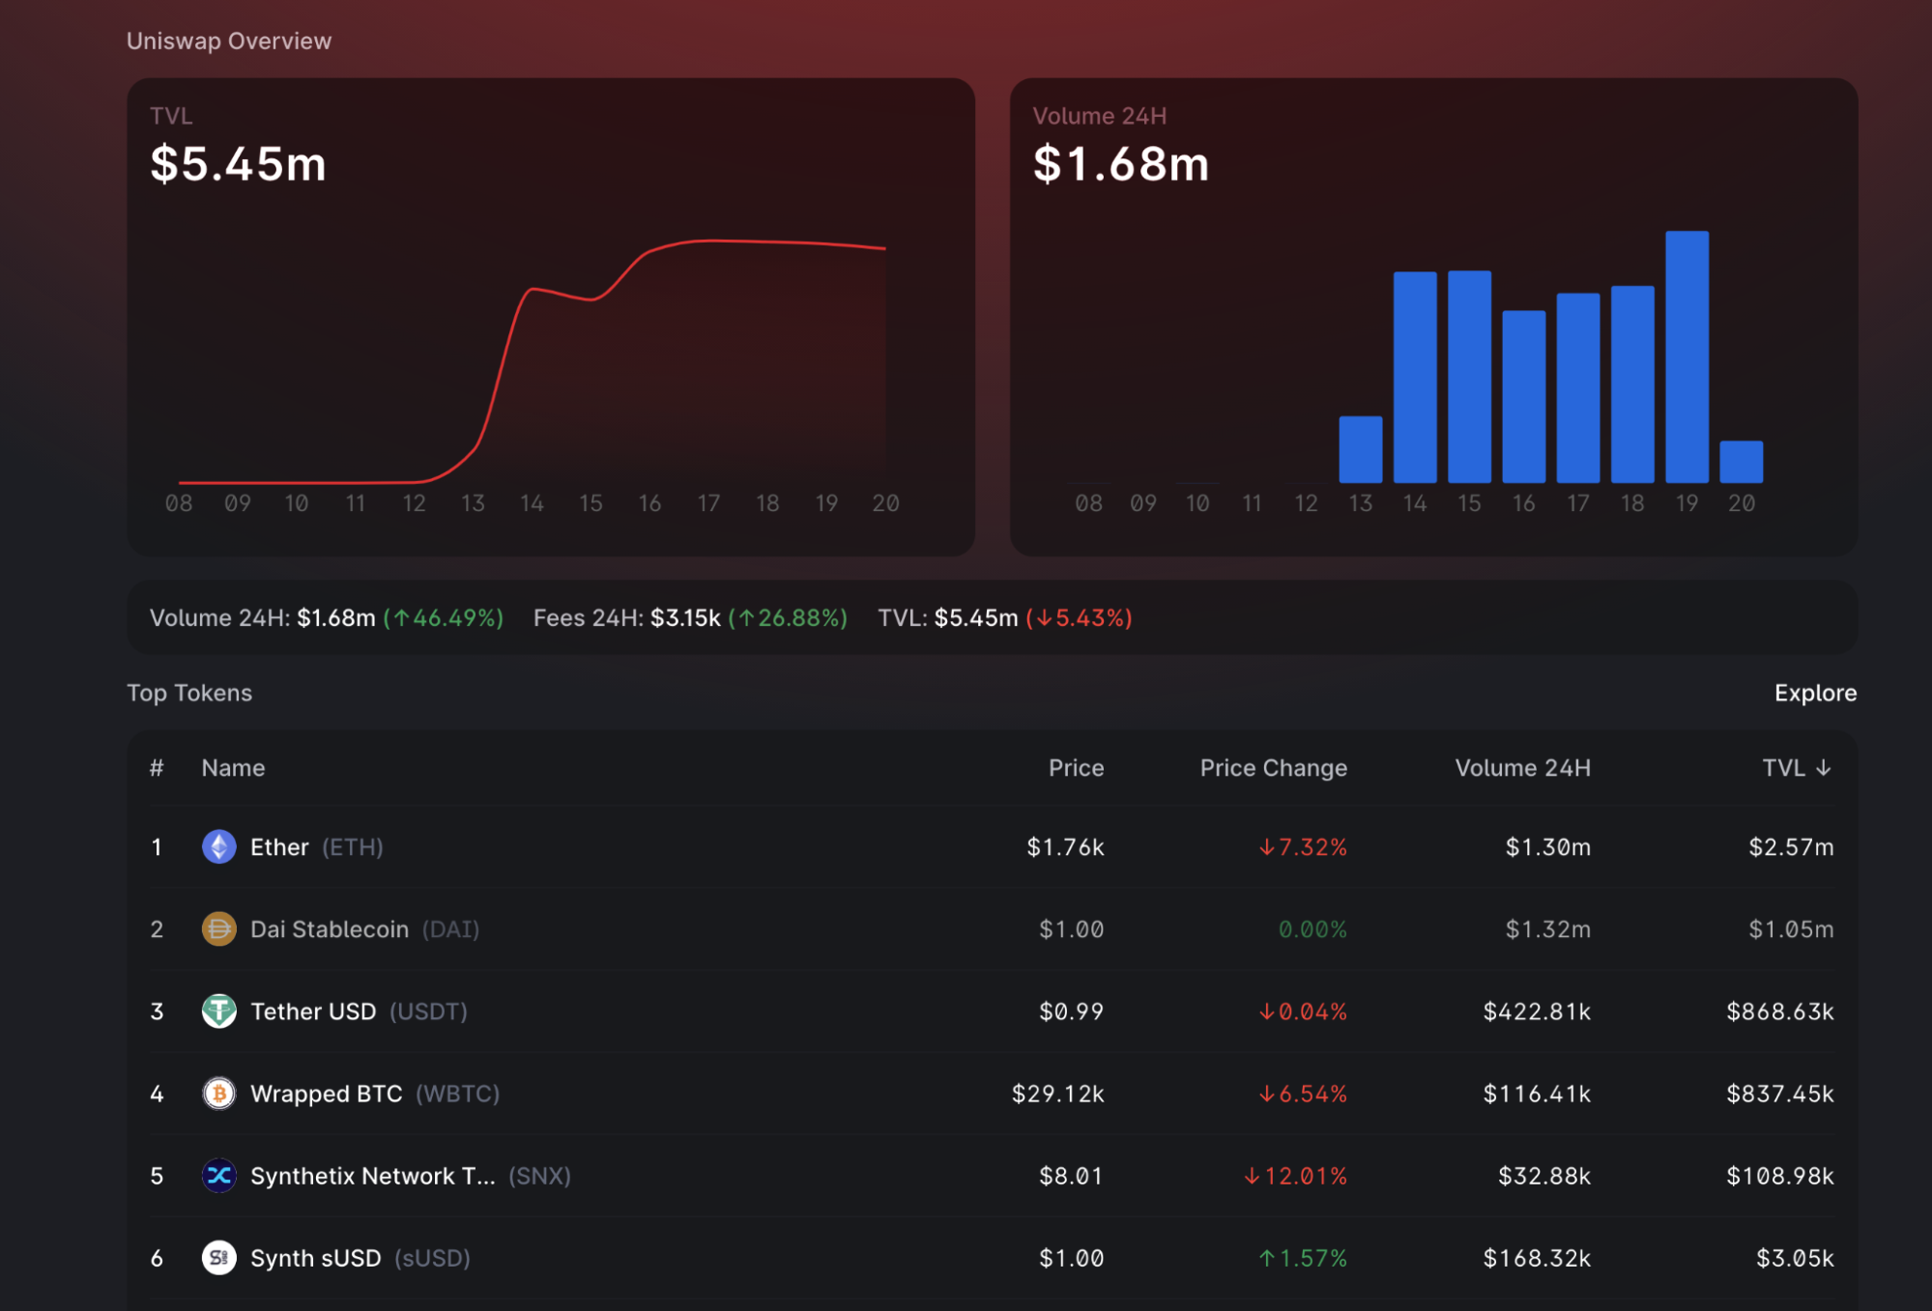Image resolution: width=1932 pixels, height=1311 pixels.
Task: Sort tokens by the Price column header
Action: [x=1076, y=768]
